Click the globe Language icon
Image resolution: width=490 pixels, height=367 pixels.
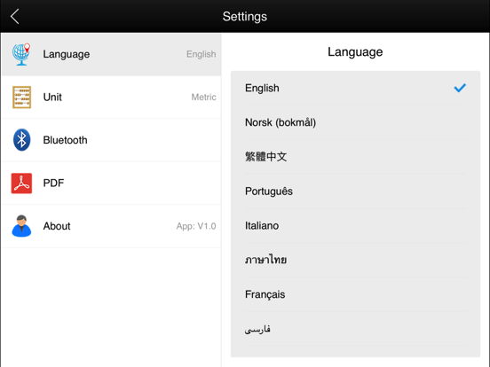tap(21, 54)
